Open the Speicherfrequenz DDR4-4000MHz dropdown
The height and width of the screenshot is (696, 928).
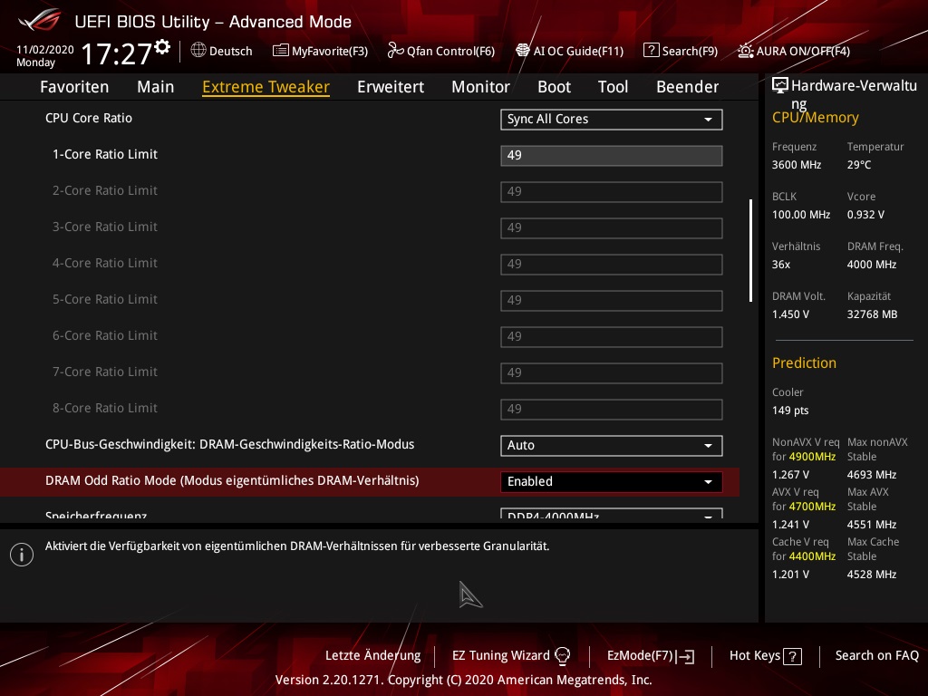pos(612,514)
